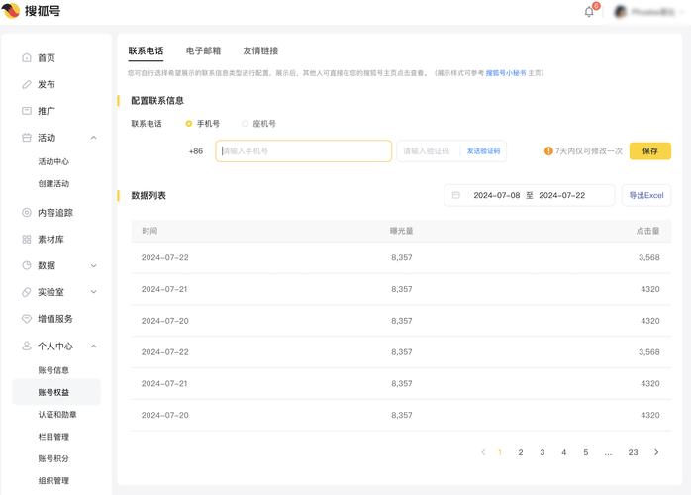Open 首页 in the sidebar

tap(47, 57)
